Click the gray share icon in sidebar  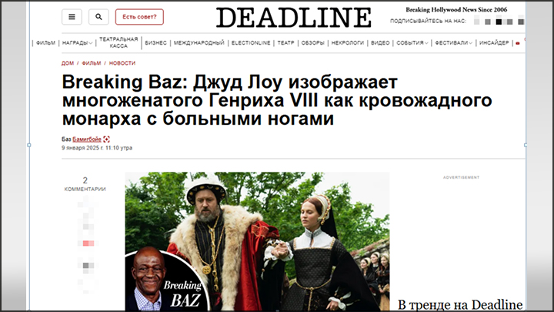pyautogui.click(x=88, y=265)
